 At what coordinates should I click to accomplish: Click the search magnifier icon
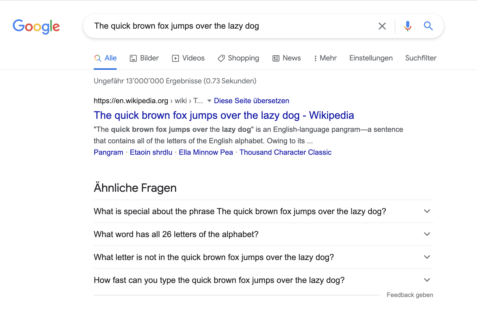click(x=428, y=26)
